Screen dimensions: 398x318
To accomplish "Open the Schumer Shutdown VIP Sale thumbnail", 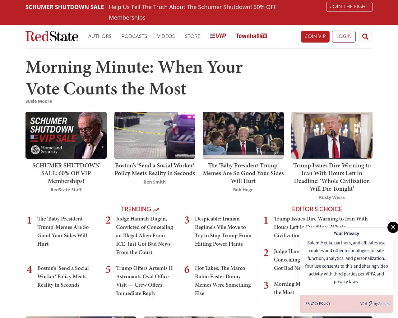I will (66, 135).
